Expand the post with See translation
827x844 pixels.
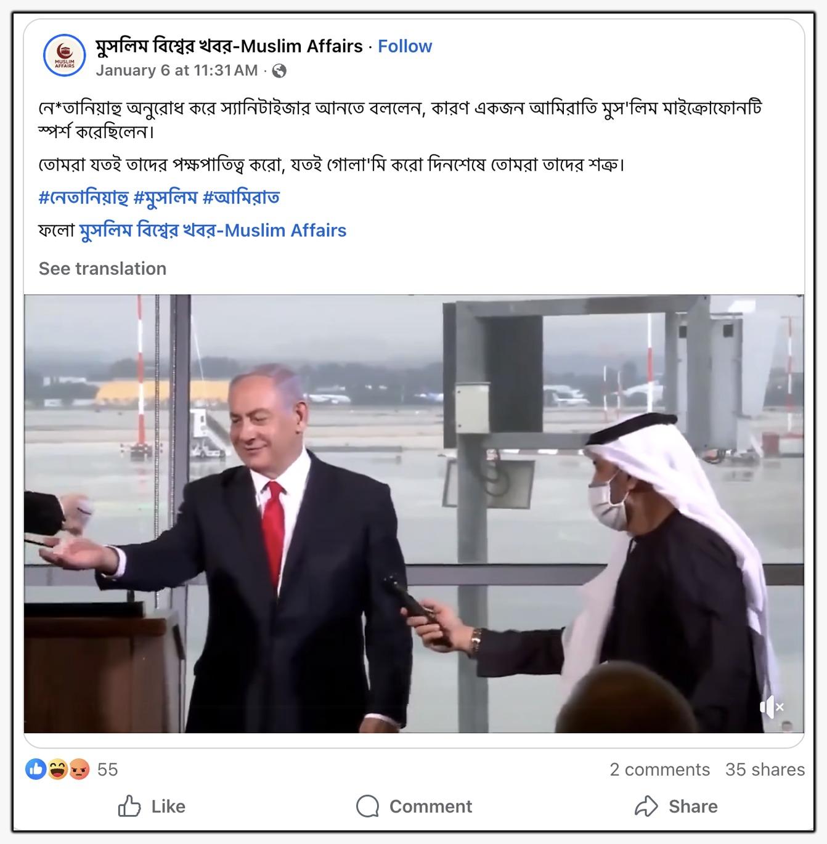pos(102,269)
